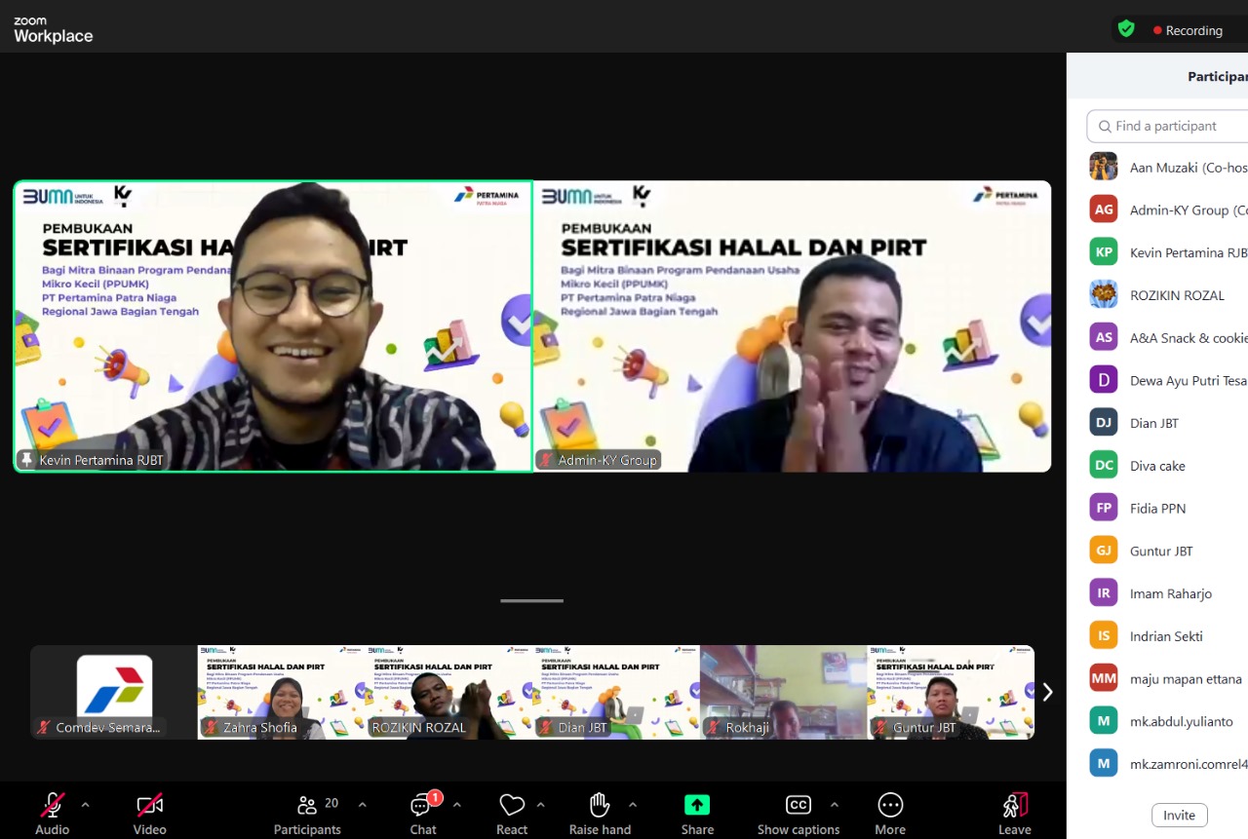1248x839 pixels.
Task: Expand the Audio options arrow
Action: point(85,805)
